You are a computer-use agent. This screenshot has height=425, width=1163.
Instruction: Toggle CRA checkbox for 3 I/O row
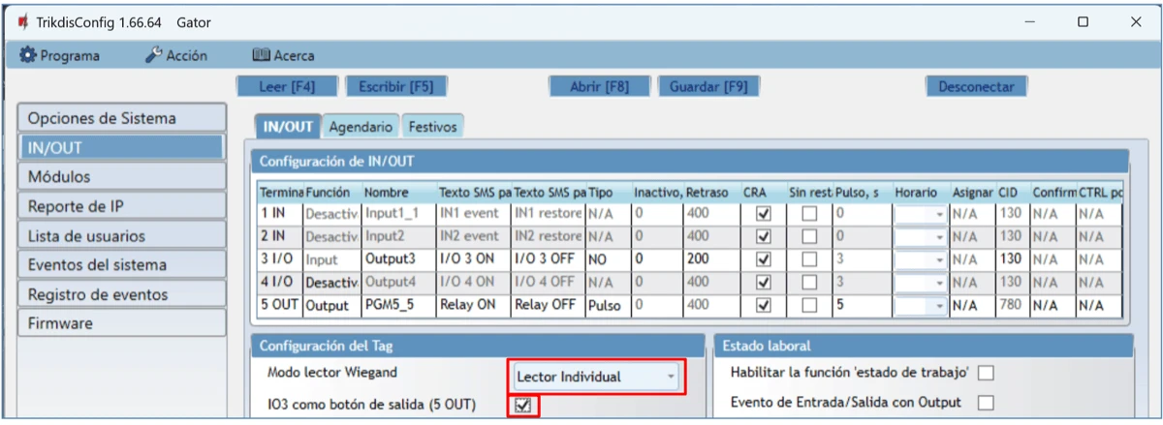tap(763, 258)
